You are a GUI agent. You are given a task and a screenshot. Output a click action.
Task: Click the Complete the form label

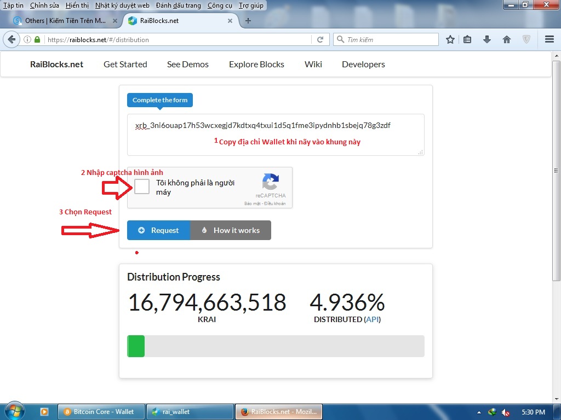[160, 100]
